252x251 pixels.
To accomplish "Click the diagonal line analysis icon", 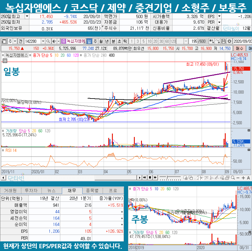I will tap(217, 178).
